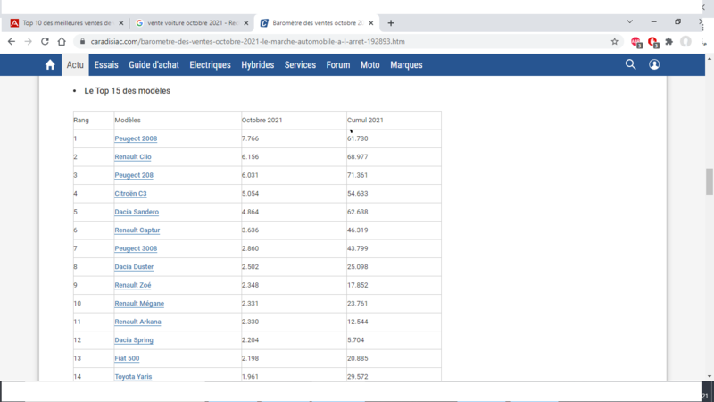Screen dimensions: 714x402
Task: Open the Essais menu item
Action: click(106, 65)
